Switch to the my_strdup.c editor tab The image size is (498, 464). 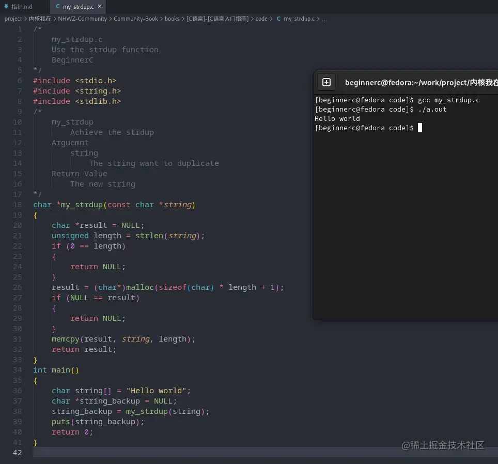click(x=78, y=7)
